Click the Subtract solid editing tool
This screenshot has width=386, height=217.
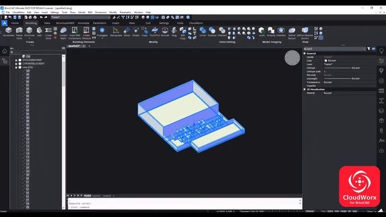click(212, 32)
